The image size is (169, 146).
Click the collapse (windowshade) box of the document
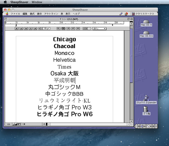132,19
